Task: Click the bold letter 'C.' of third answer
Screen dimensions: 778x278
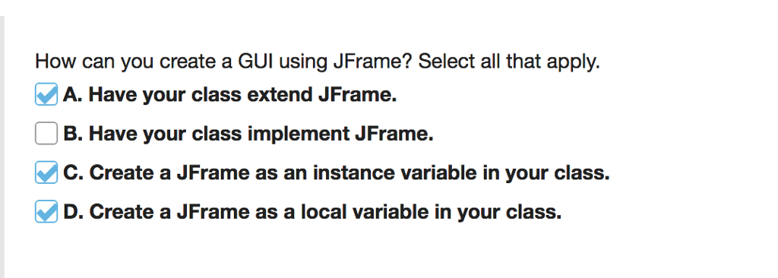Action: (74, 172)
